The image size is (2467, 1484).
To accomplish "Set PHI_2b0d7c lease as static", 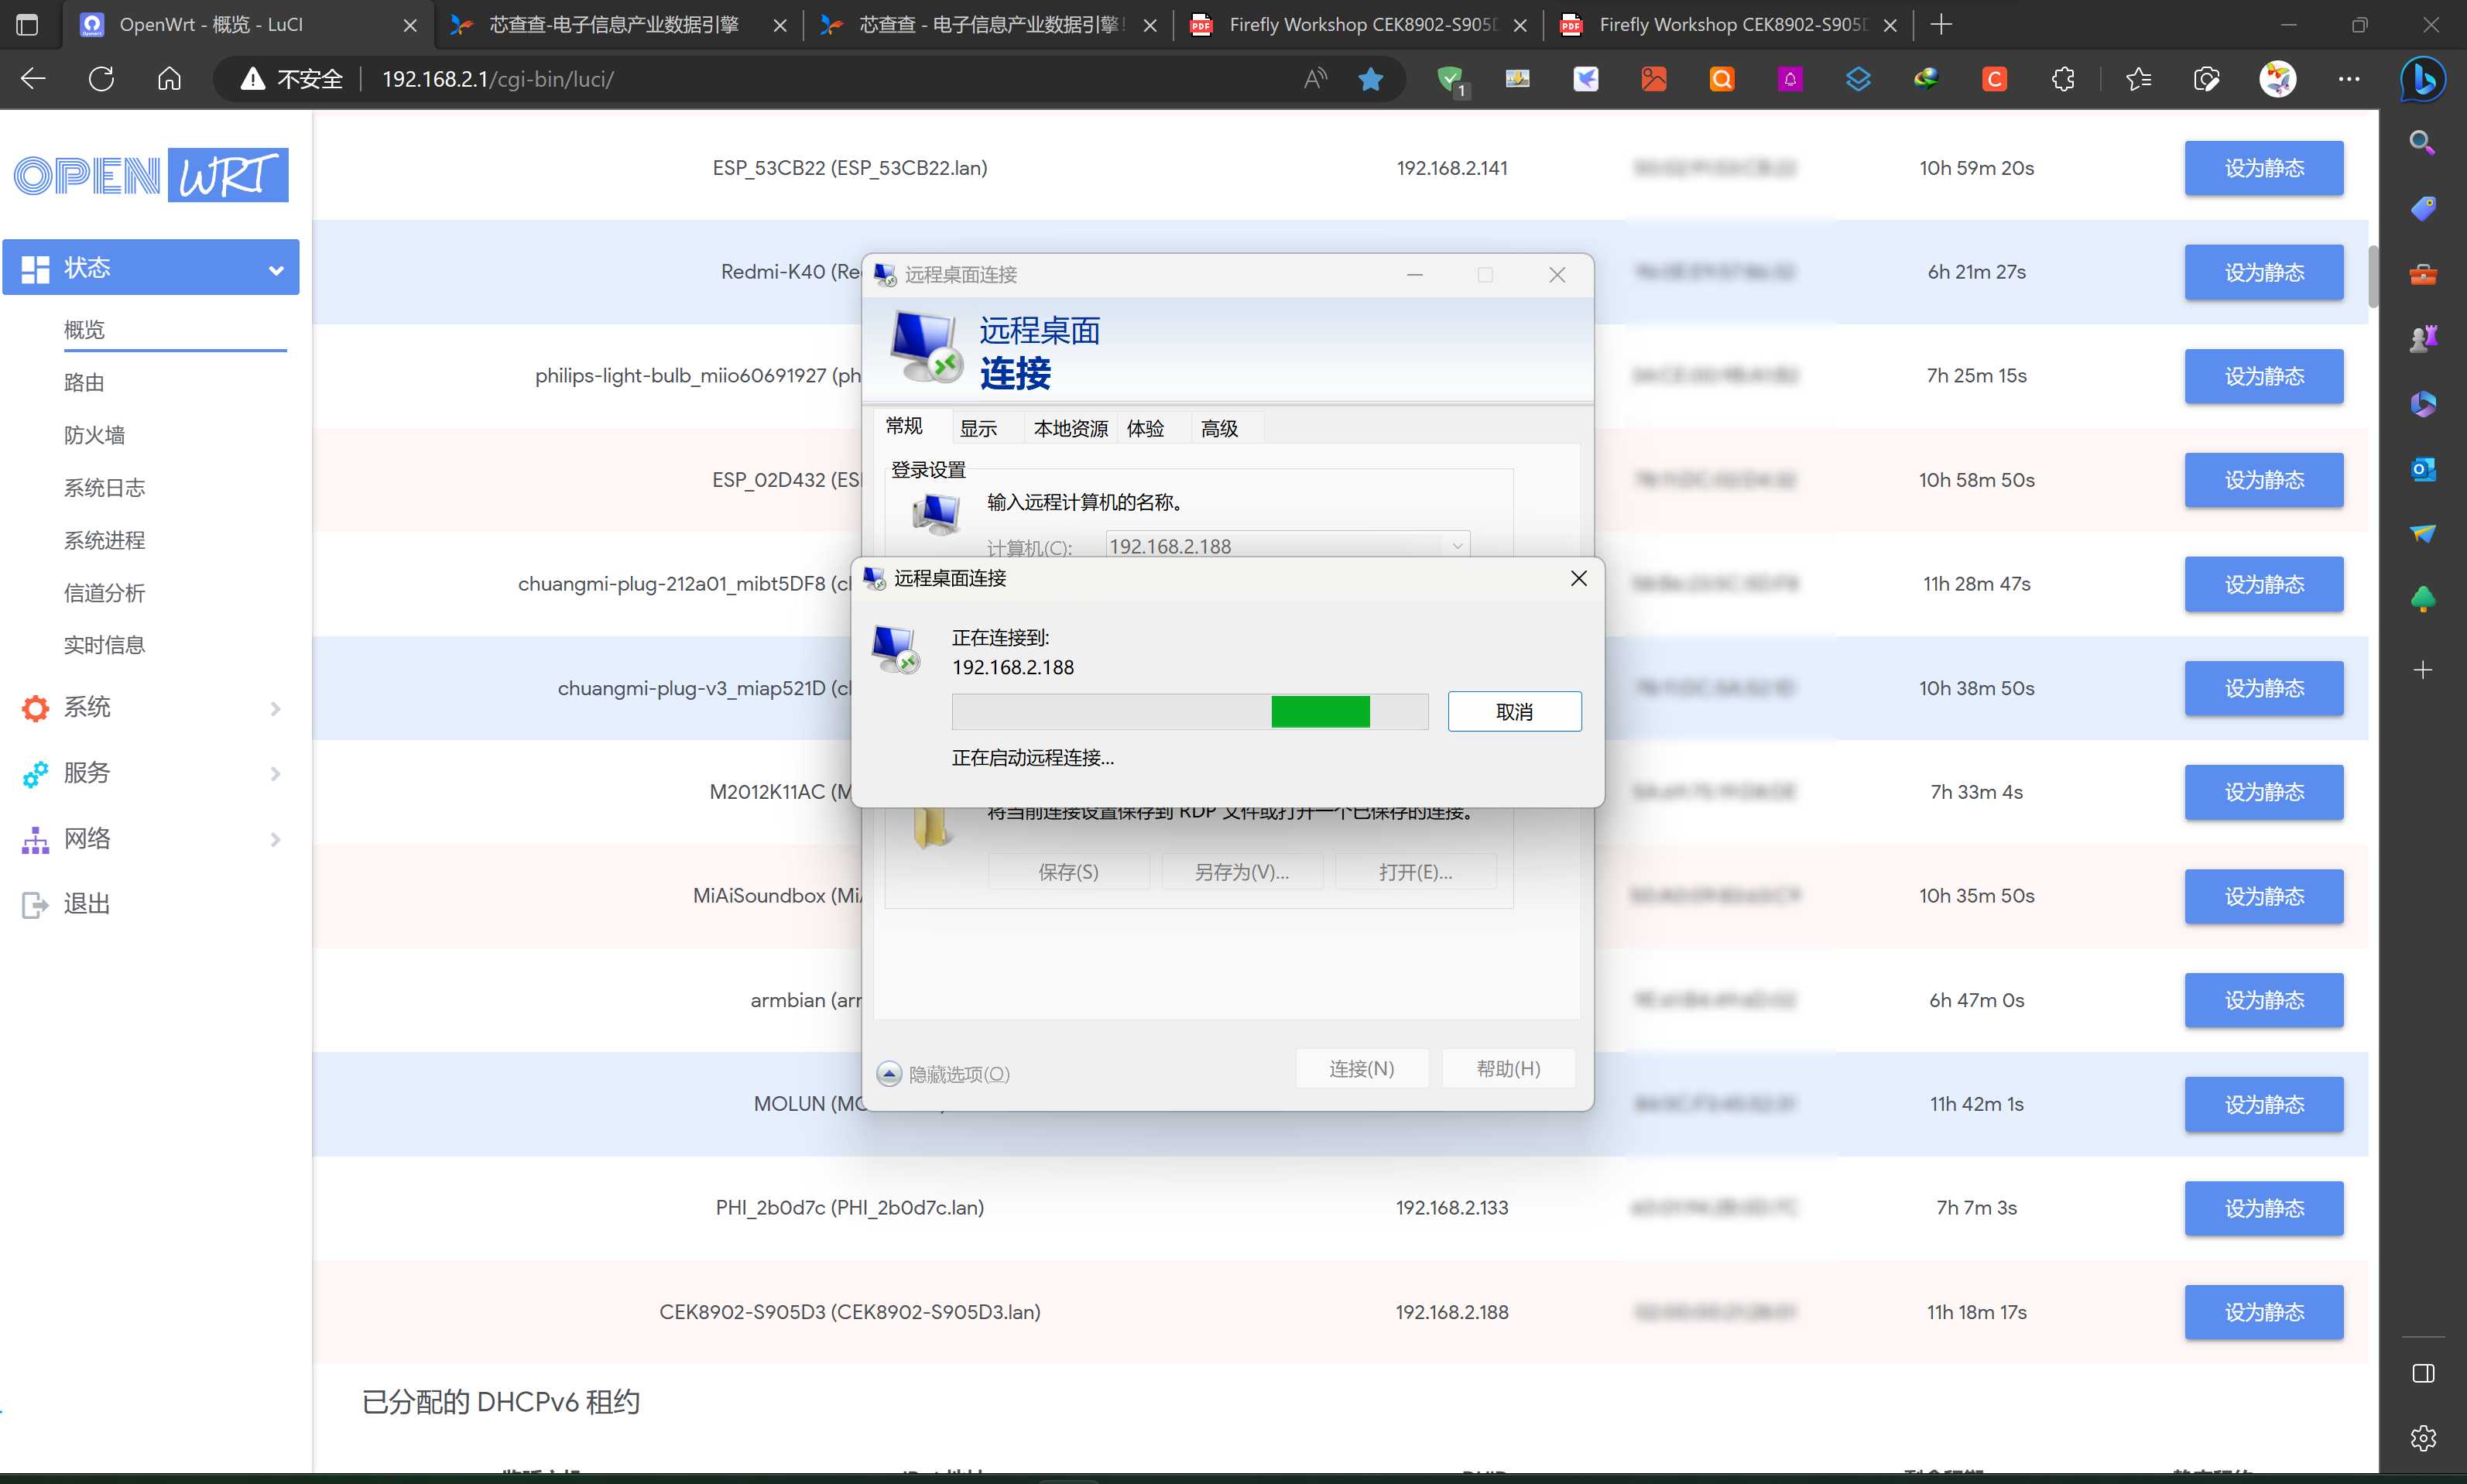I will [2263, 1208].
